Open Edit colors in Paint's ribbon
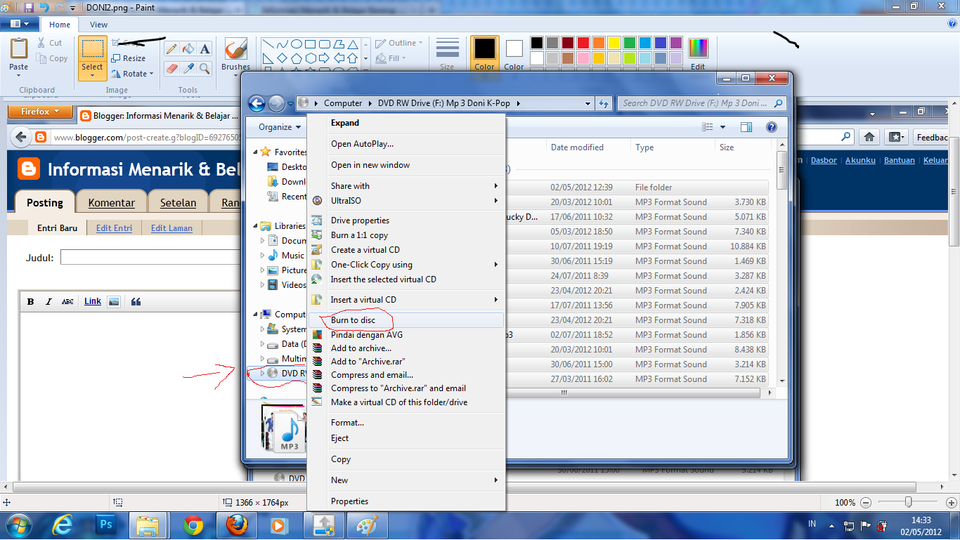The height and width of the screenshot is (540, 960). [x=698, y=47]
